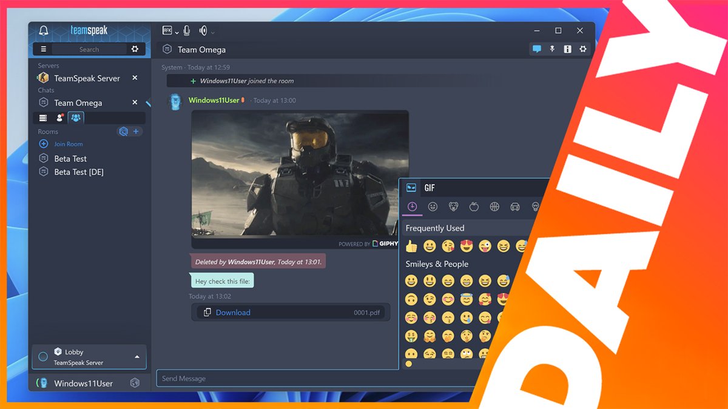Viewport: 728px width, 409px height.
Task: Select recently used clock emoji category
Action: click(412, 207)
